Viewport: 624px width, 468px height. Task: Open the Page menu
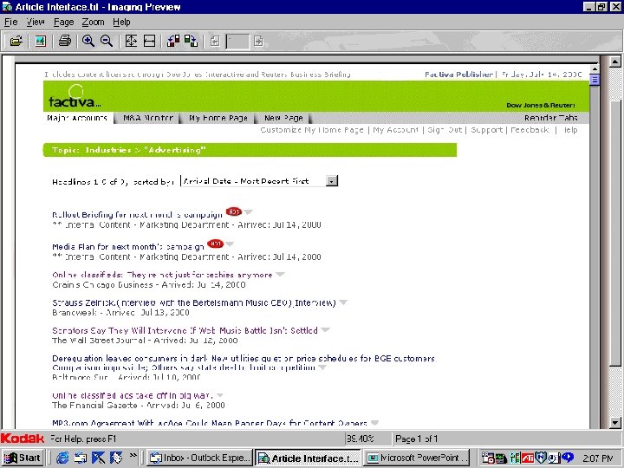coord(63,22)
